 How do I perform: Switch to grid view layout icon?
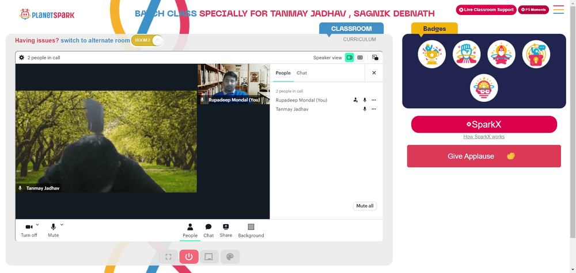tap(360, 57)
